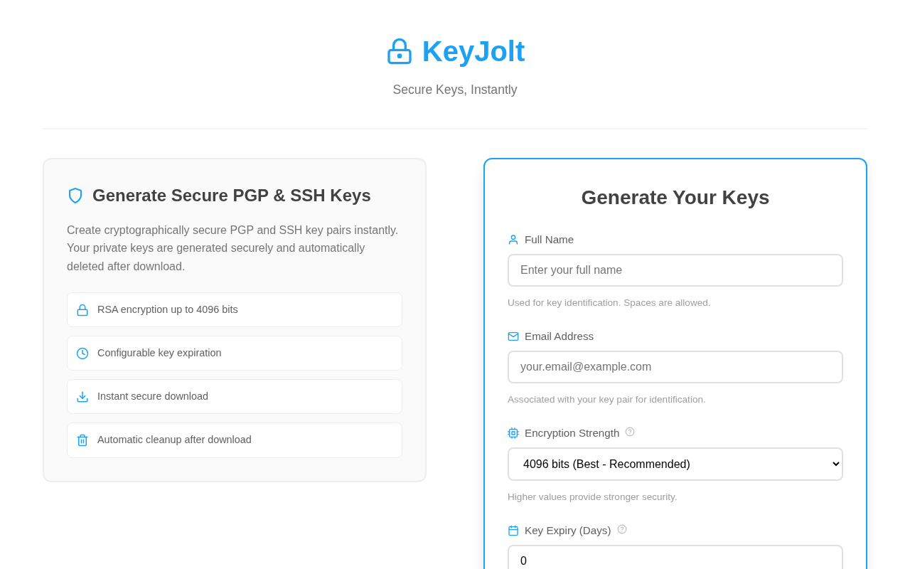This screenshot has width=910, height=569.
Task: Click the KeyJolt padlock logo icon
Action: tap(400, 51)
